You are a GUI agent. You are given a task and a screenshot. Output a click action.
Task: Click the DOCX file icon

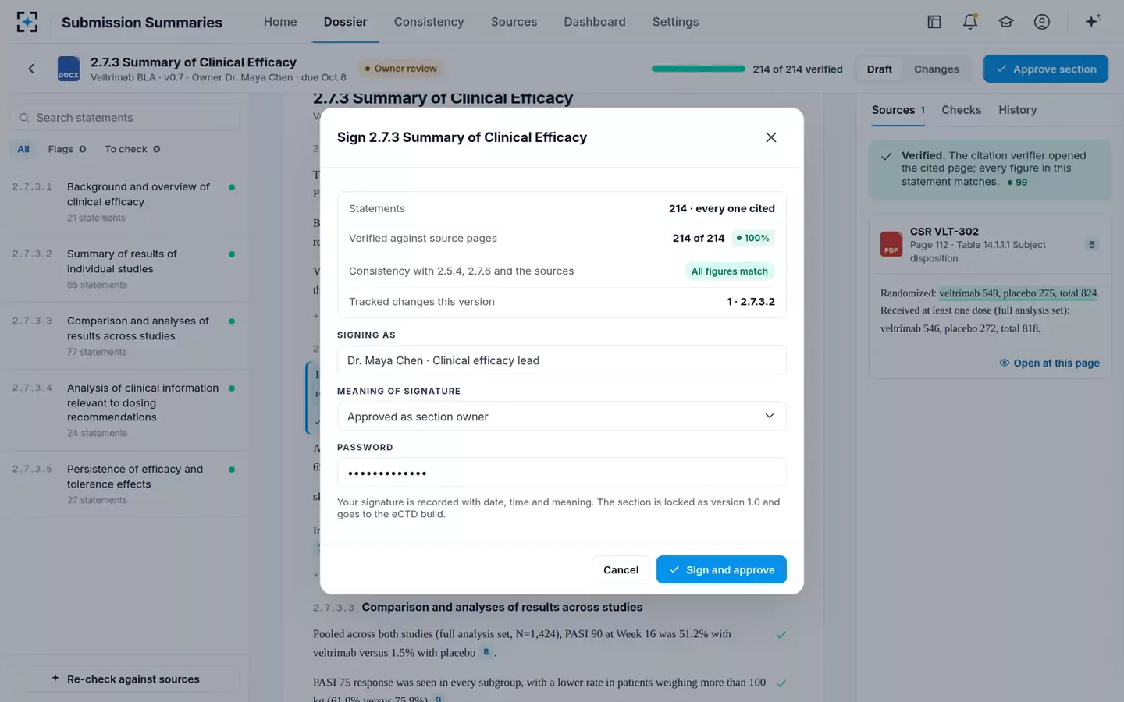pos(69,69)
